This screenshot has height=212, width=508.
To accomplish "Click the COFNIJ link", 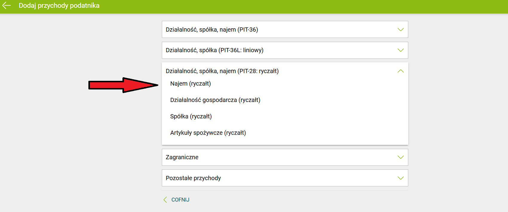I will click(180, 200).
